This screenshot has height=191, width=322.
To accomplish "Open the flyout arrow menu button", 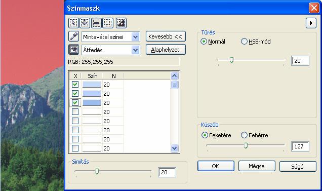I will [x=311, y=23].
